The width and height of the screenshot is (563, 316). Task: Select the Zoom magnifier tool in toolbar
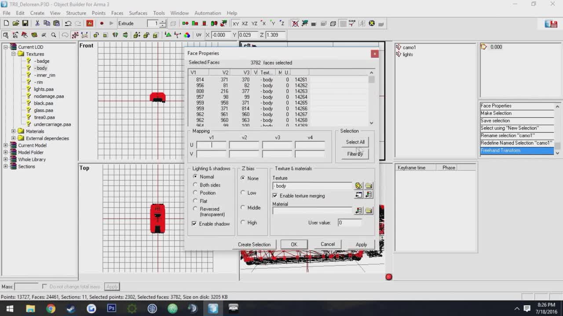pyautogui.click(x=53, y=34)
